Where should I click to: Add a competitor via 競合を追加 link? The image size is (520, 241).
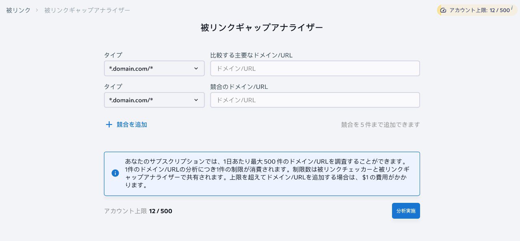pos(132,125)
